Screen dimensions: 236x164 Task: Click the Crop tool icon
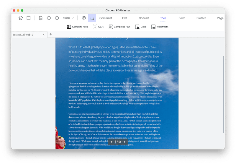pyautogui.click(x=137, y=27)
